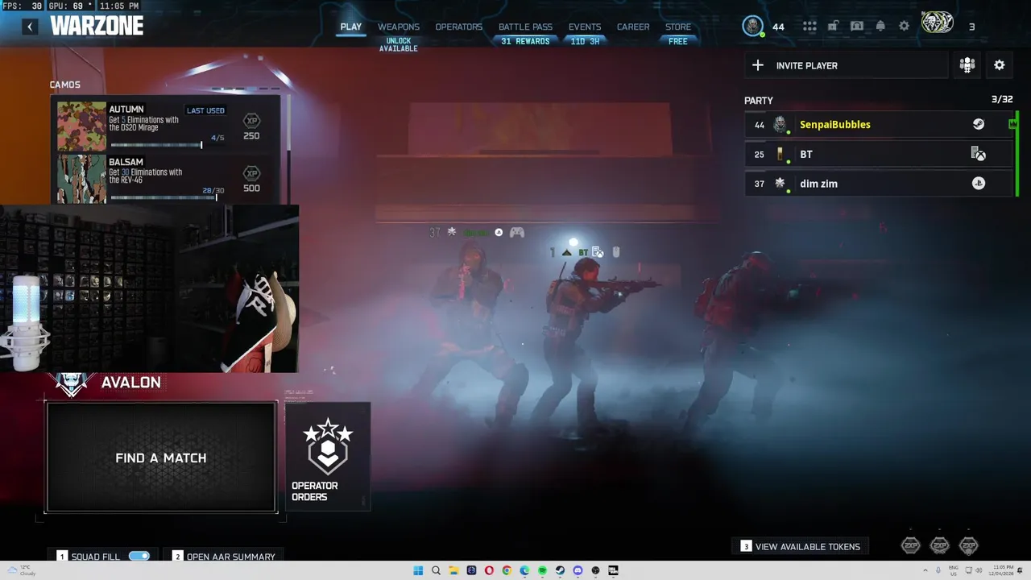Click the 3/32 party count
This screenshot has height=580, width=1031.
tap(1002, 99)
